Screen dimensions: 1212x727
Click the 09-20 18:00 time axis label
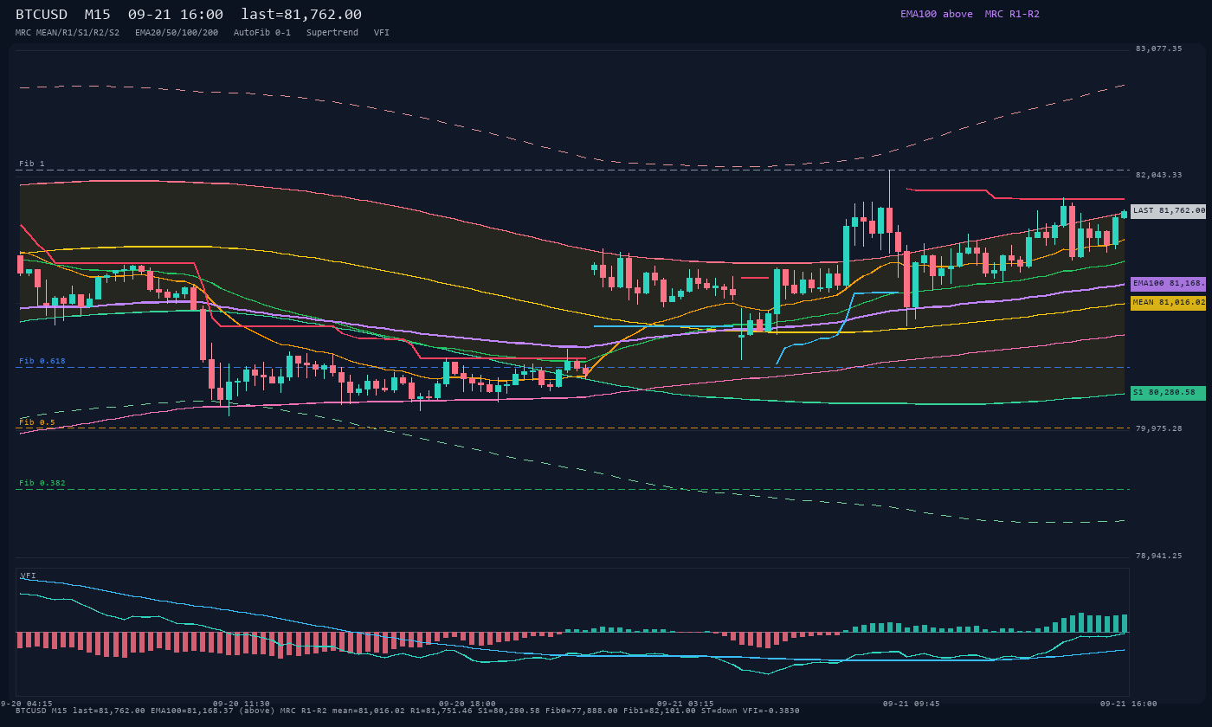pyautogui.click(x=467, y=704)
